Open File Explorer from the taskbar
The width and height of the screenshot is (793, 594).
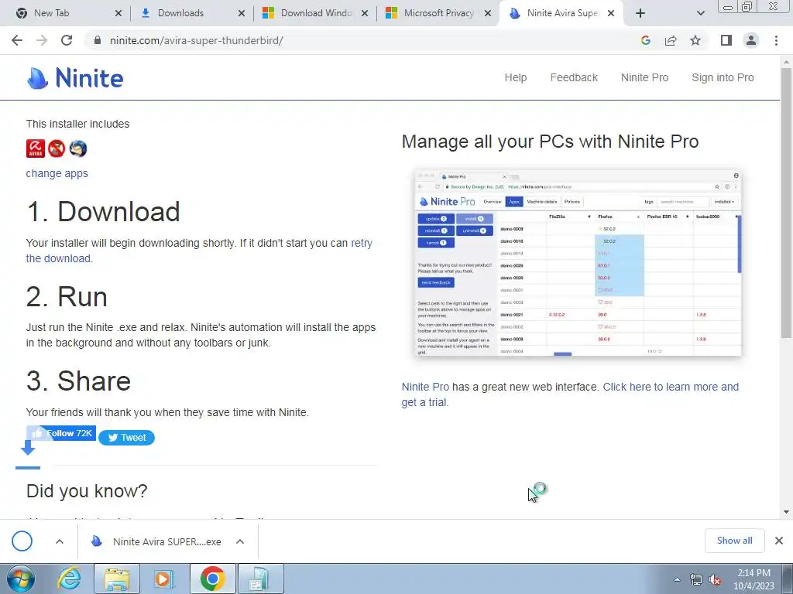[x=116, y=579]
